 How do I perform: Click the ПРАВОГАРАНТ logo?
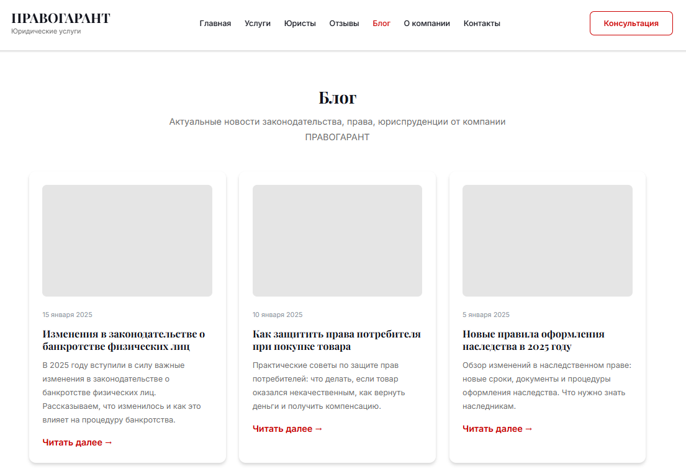coord(61,19)
